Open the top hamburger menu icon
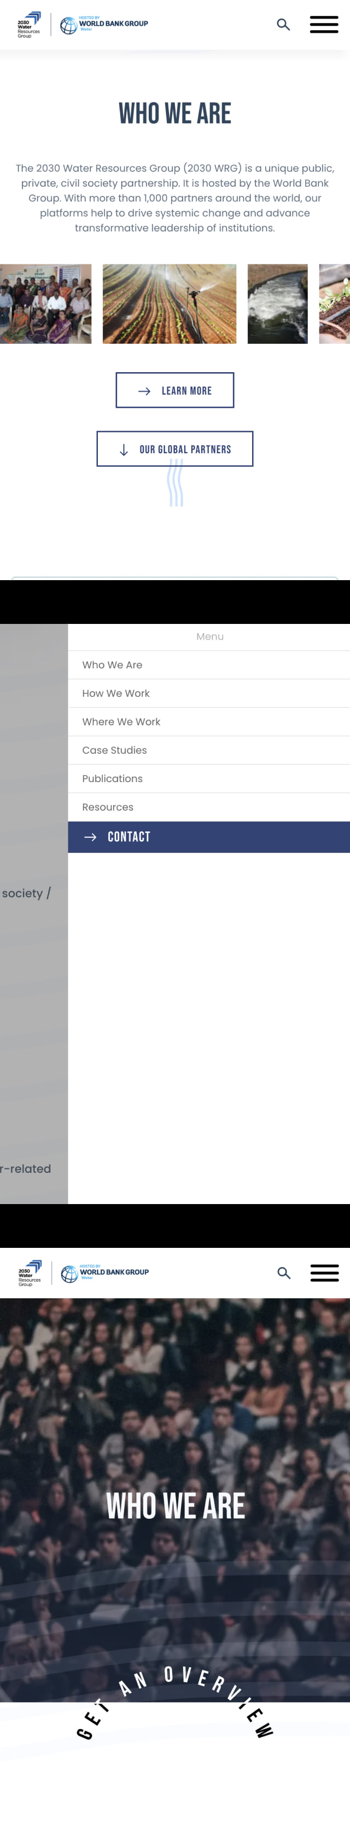 click(324, 25)
